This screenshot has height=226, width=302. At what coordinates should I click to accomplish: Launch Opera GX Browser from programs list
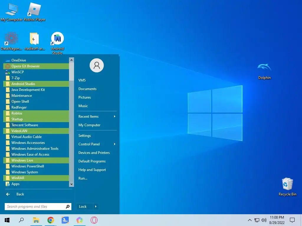point(36,66)
